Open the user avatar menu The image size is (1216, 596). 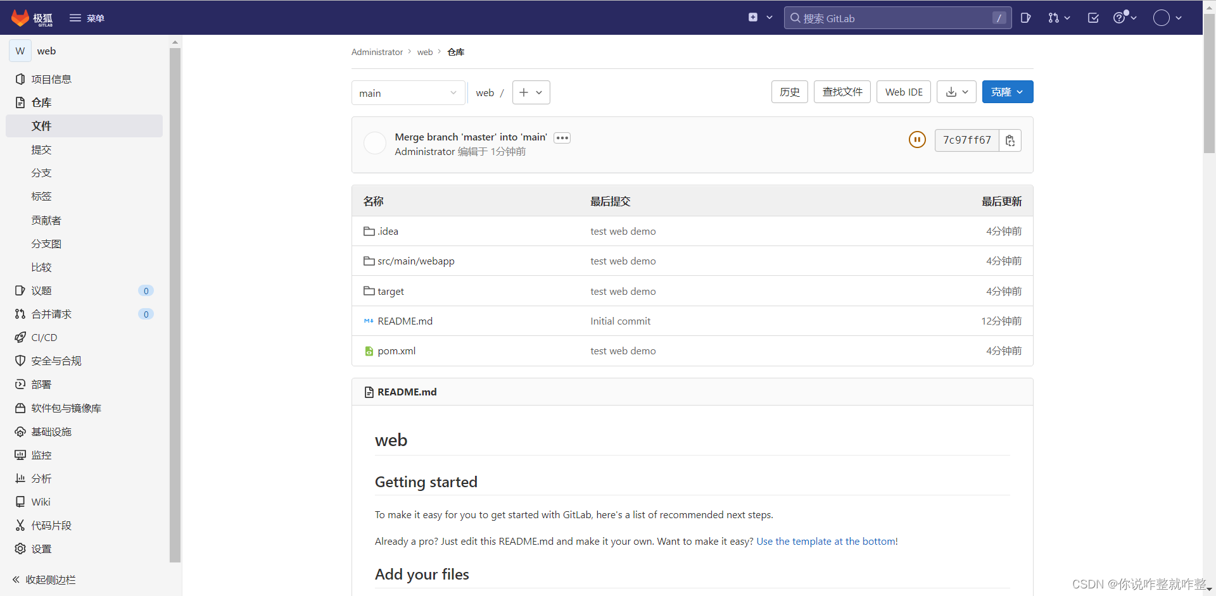(1167, 18)
